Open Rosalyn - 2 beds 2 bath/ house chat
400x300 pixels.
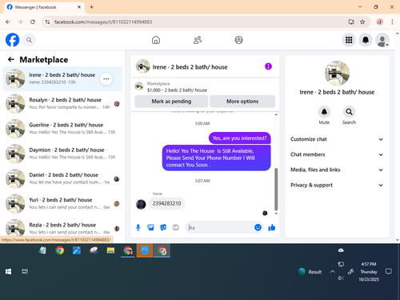click(62, 104)
